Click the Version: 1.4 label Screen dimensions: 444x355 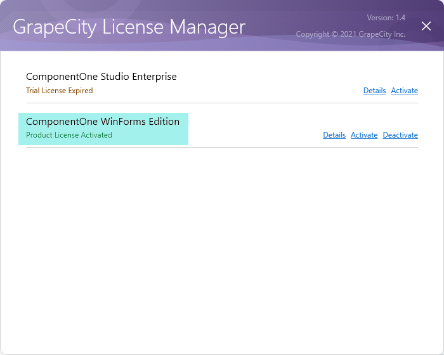coord(386,18)
